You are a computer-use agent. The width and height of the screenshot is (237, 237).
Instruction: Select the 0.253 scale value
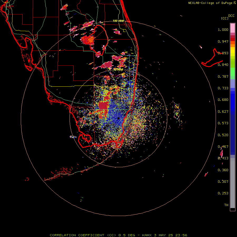pyautogui.click(x=223, y=193)
